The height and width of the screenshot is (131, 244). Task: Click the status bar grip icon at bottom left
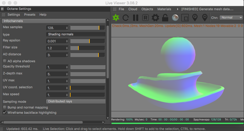[1, 129]
